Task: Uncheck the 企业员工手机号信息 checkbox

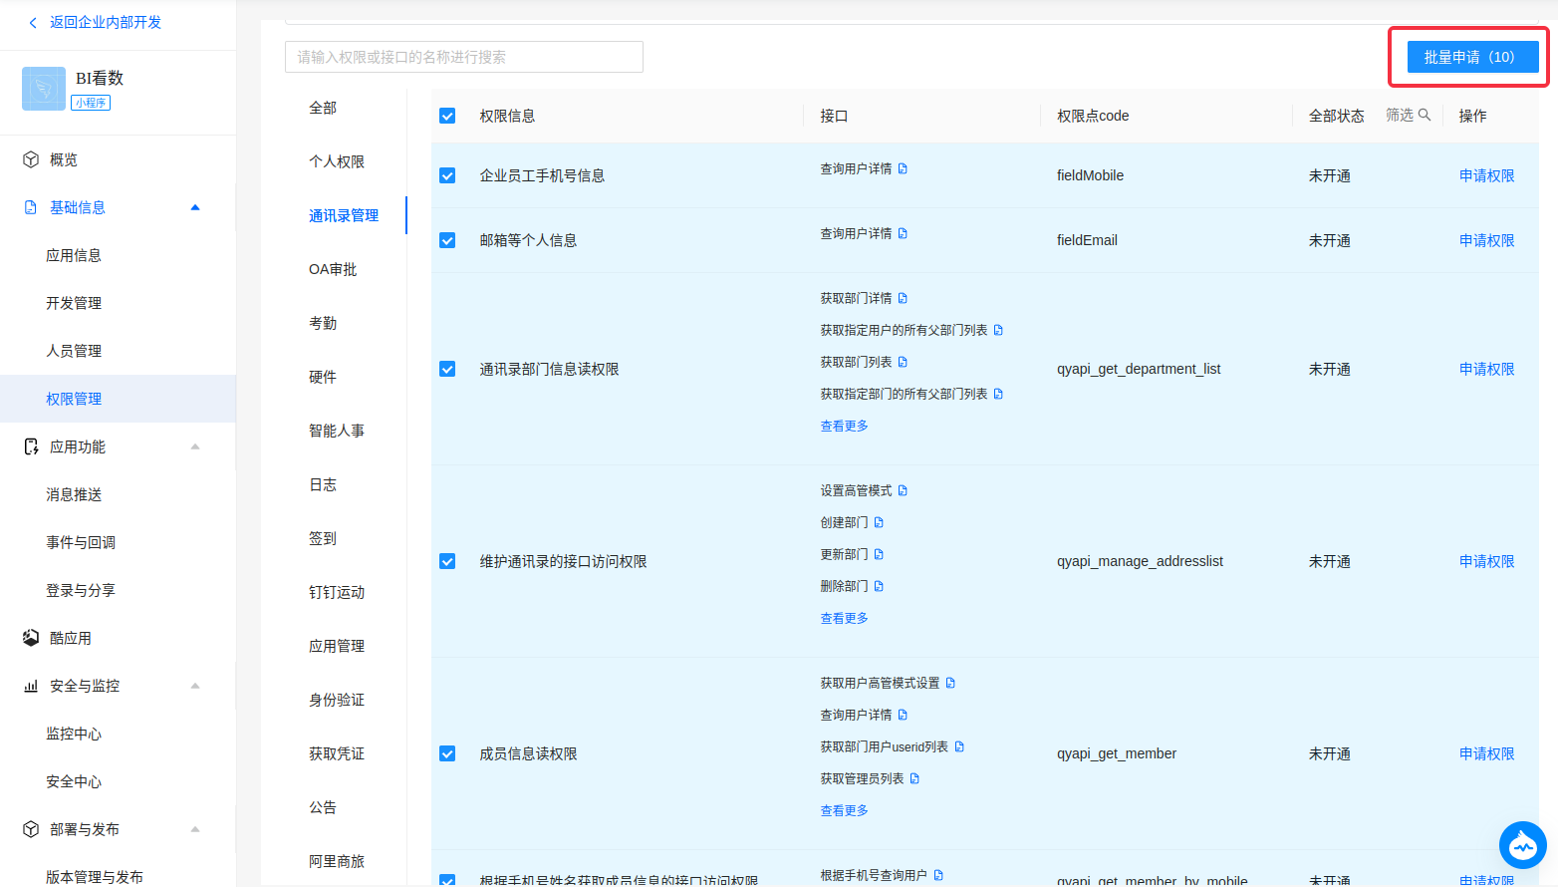Action: click(447, 175)
